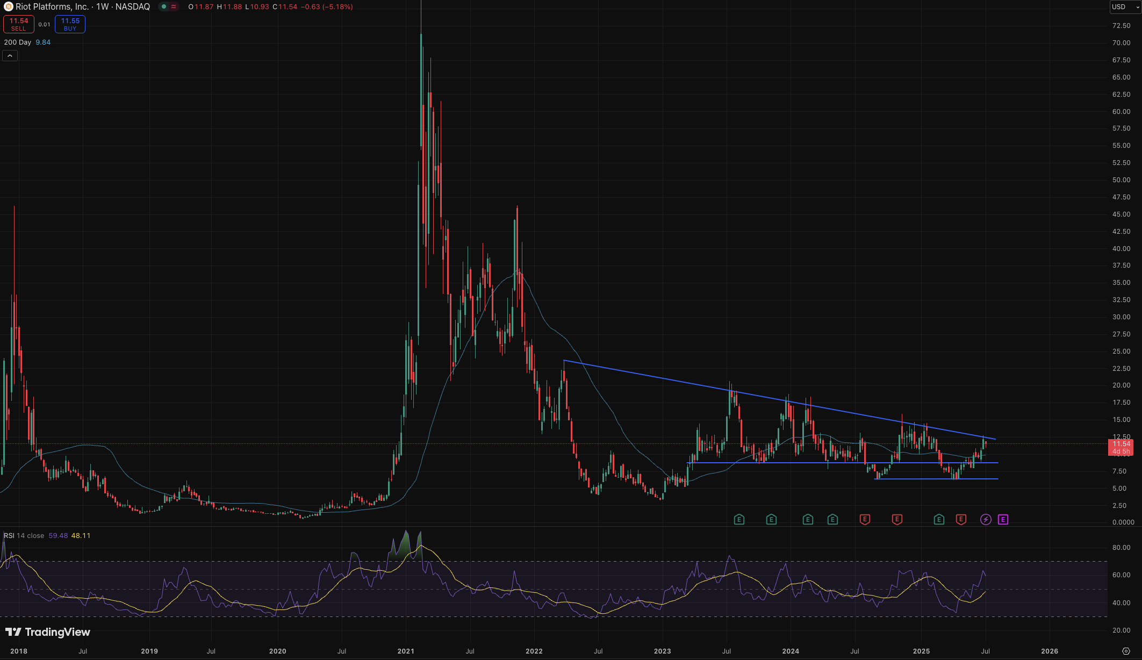Open the green earnings marker near July 2023

click(739, 519)
